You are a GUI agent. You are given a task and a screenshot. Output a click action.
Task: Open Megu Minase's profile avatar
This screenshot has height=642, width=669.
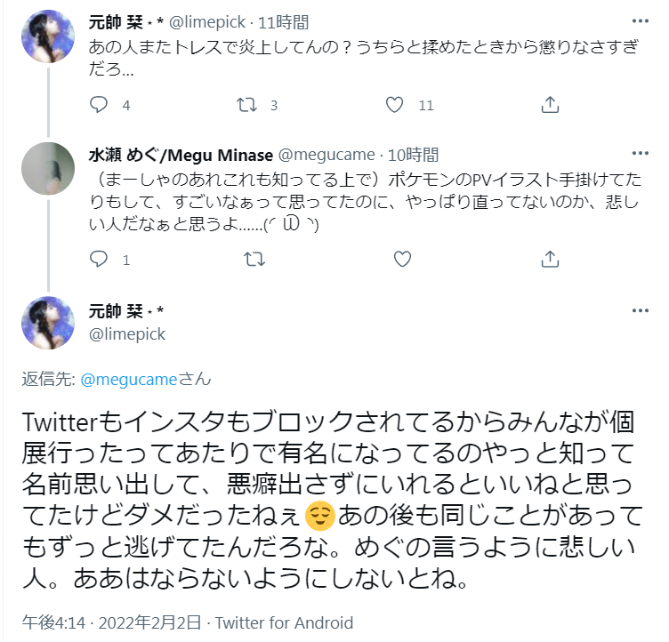click(47, 169)
